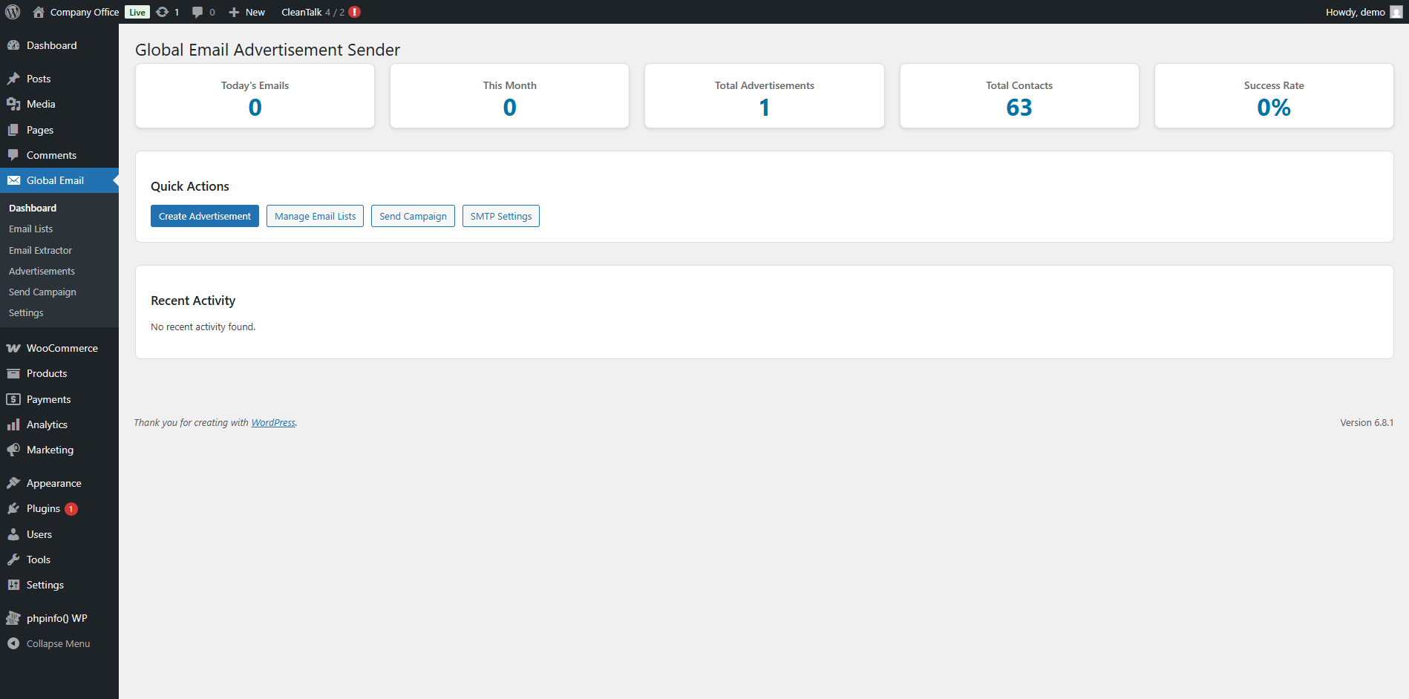Open the Marketing megaphone icon
1409x699 pixels.
point(13,450)
